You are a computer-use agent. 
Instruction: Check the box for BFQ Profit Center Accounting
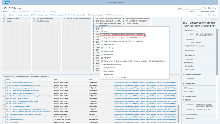click(4, 99)
